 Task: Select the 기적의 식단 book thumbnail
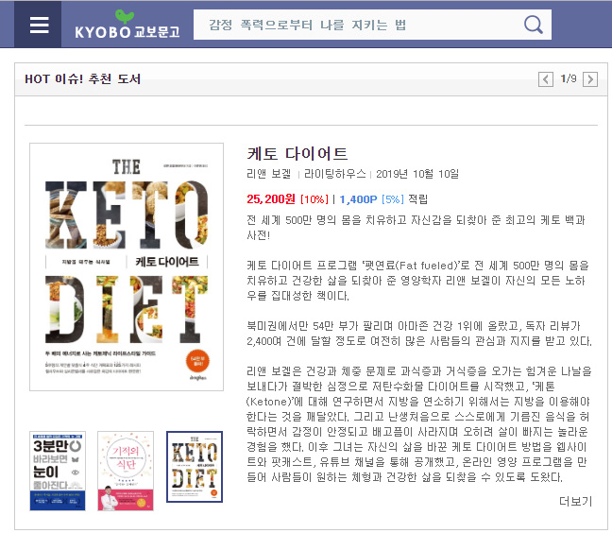pos(126,471)
